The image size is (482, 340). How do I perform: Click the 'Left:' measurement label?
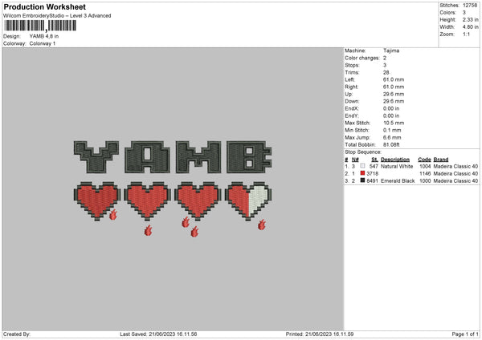pyautogui.click(x=349, y=79)
